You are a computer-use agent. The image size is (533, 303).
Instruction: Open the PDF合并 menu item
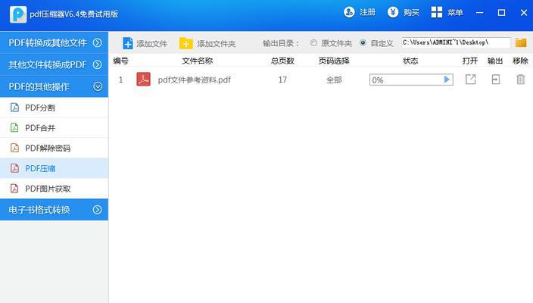tap(54, 128)
